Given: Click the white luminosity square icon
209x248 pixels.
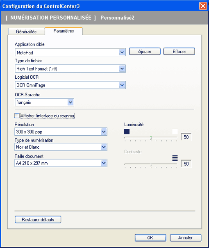Looking at the screenshot, I should pos(175,131).
